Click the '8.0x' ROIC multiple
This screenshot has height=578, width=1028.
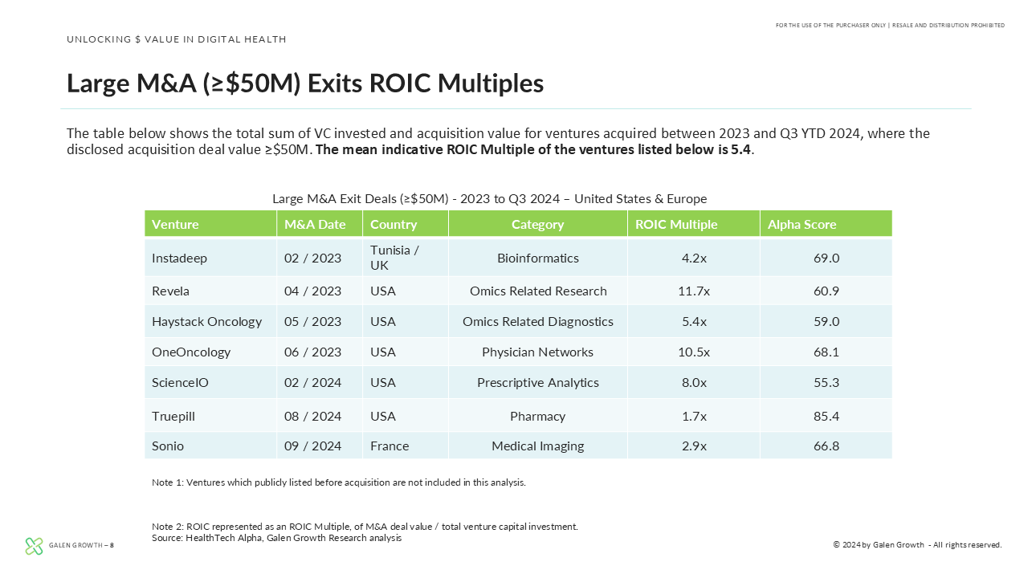tap(694, 382)
